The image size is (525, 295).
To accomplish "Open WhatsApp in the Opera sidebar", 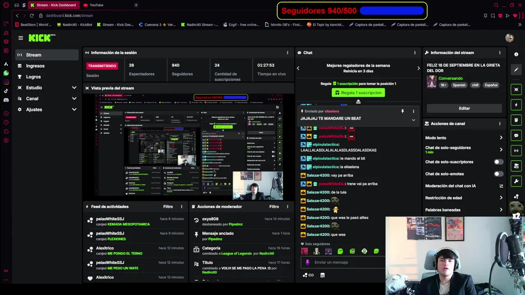I will coord(6,73).
